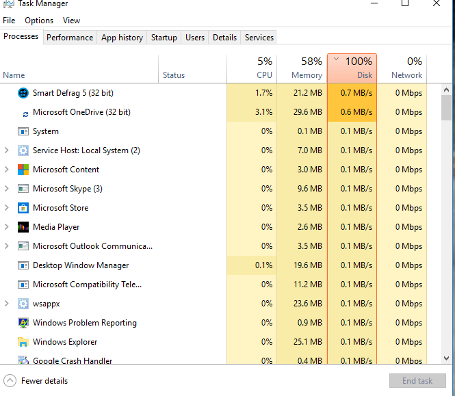Click the 23.6 MB memory value for wsappx
The height and width of the screenshot is (396, 455).
[x=308, y=304]
